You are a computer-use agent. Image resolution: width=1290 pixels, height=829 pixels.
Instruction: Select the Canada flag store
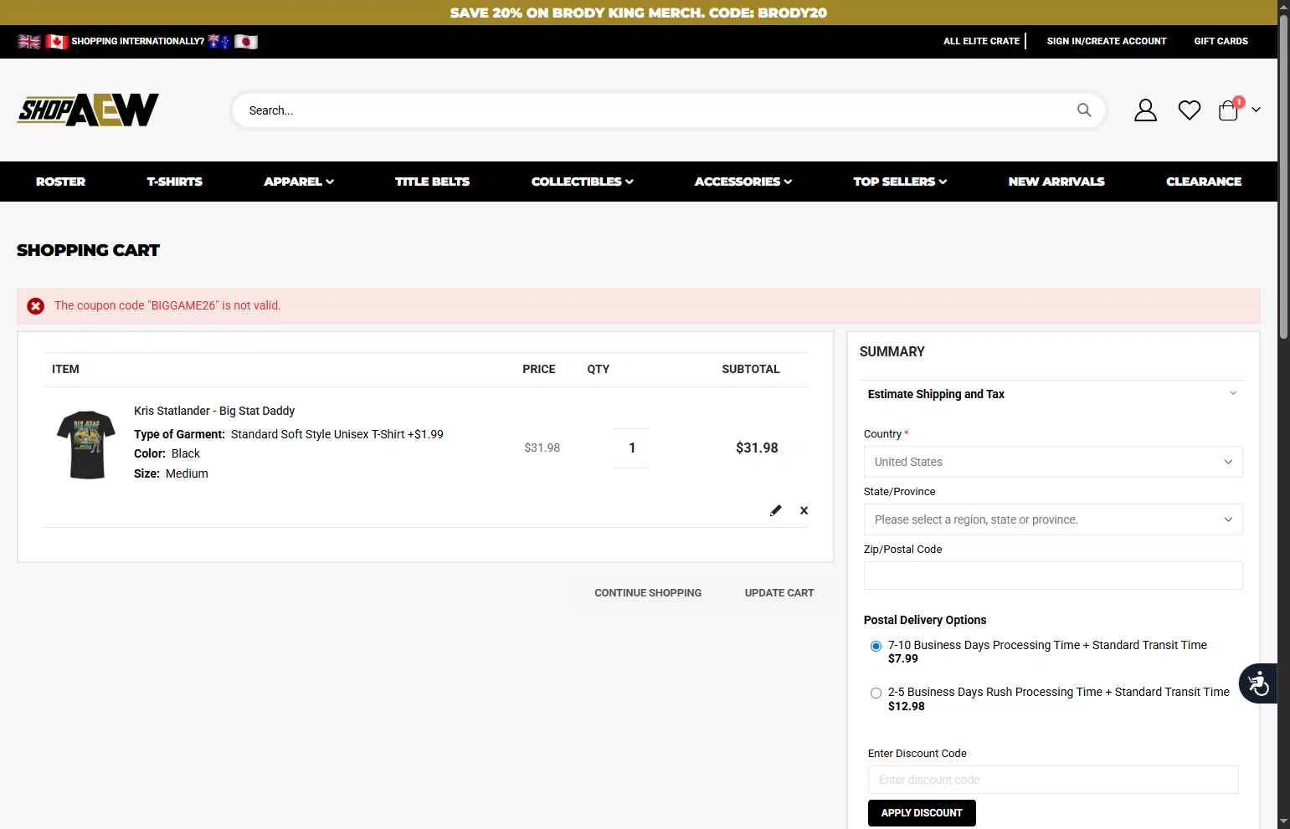pyautogui.click(x=57, y=41)
